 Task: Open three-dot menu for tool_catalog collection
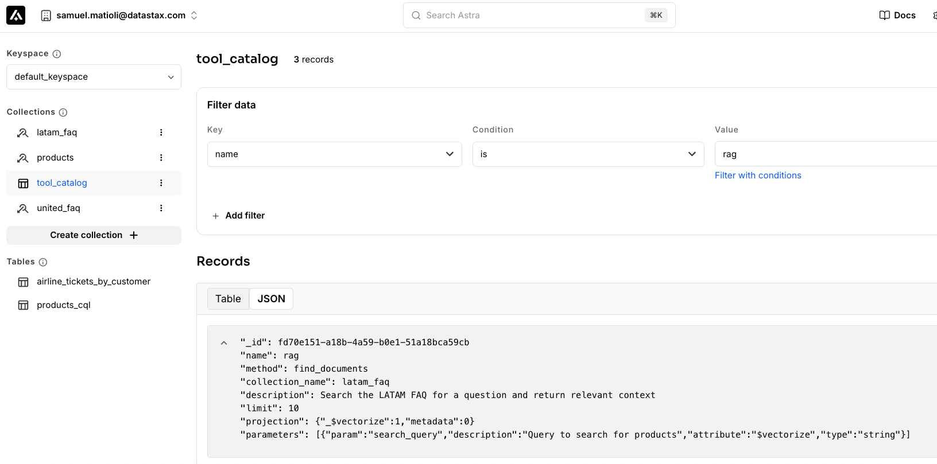click(x=161, y=183)
